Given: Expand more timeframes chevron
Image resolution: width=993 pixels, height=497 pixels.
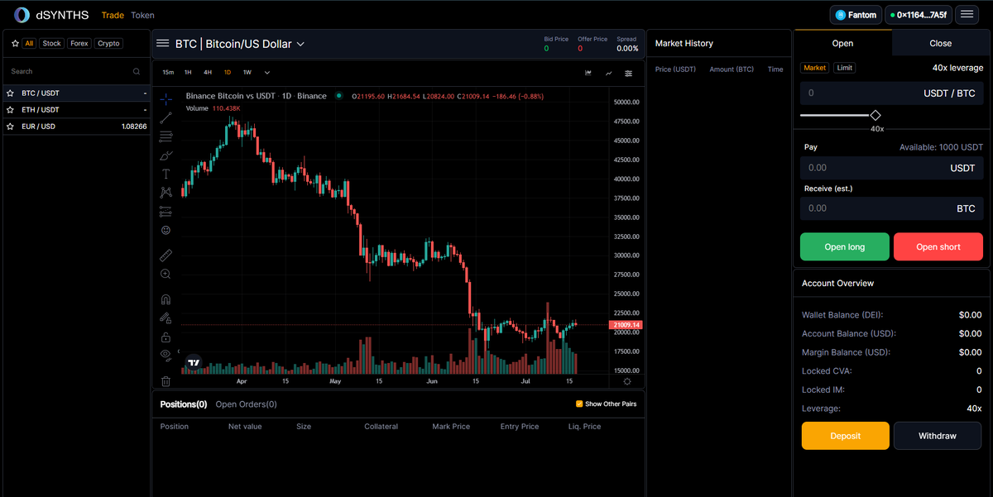Looking at the screenshot, I should [x=267, y=73].
